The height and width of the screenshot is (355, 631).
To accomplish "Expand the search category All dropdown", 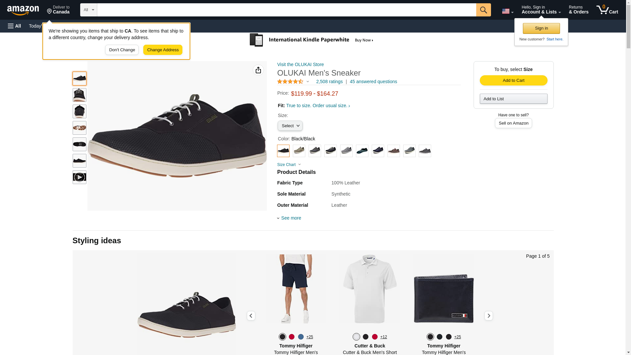I will tap(88, 10).
